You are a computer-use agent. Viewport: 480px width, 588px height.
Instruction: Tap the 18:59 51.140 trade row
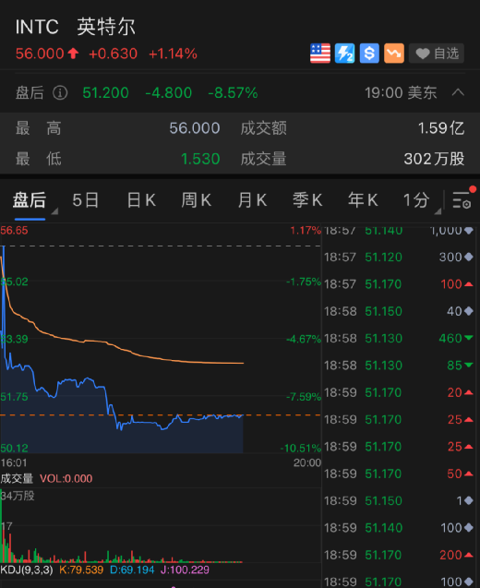click(399, 528)
